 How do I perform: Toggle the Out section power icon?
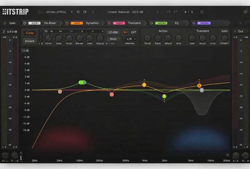pos(235,31)
